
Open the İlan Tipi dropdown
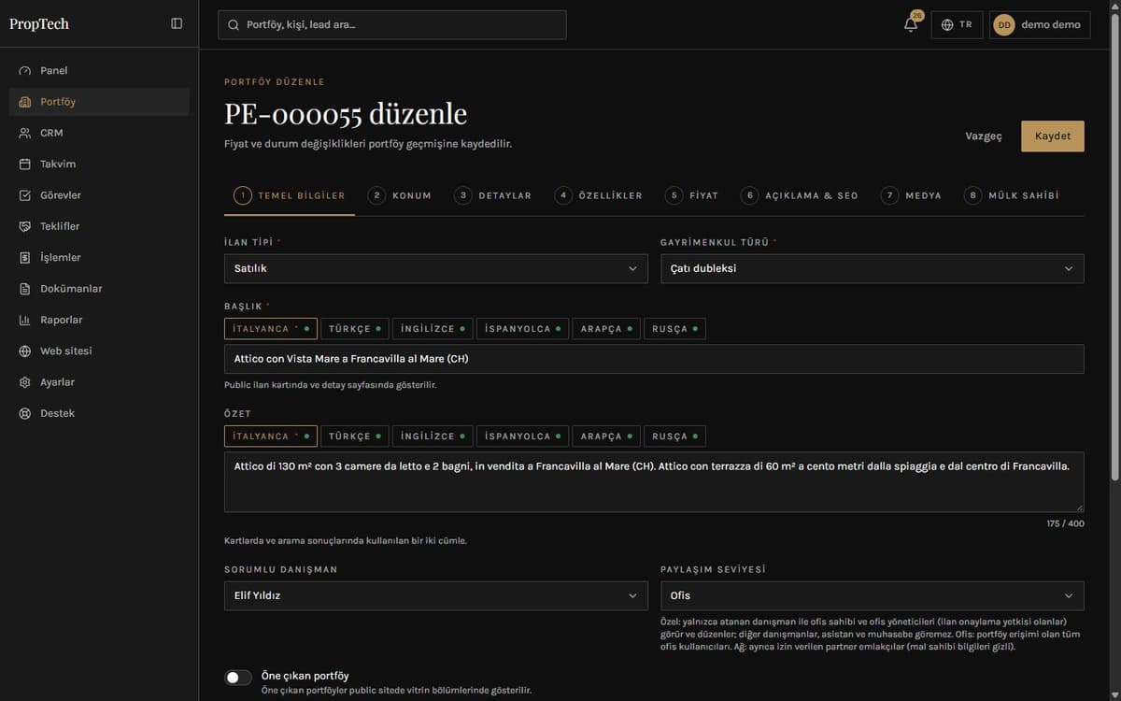coord(435,268)
